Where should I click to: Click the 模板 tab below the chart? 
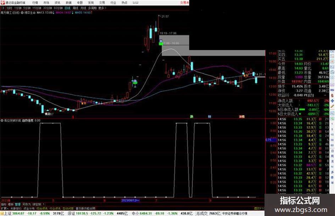click(11, 204)
